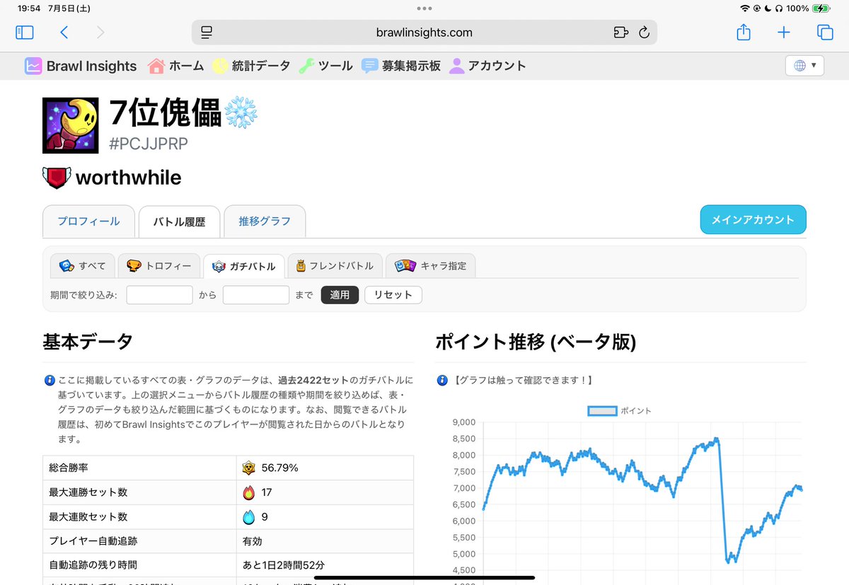
Task: Toggle the ポイント chart legend swatch
Action: (x=601, y=410)
